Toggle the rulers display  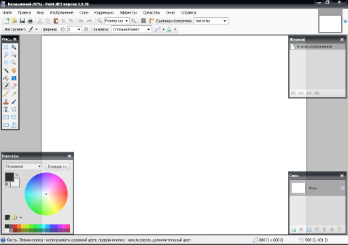[x=152, y=21]
